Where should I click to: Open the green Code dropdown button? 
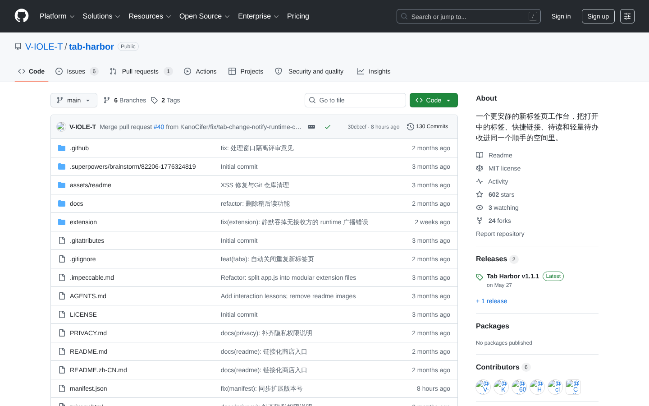[x=434, y=100]
